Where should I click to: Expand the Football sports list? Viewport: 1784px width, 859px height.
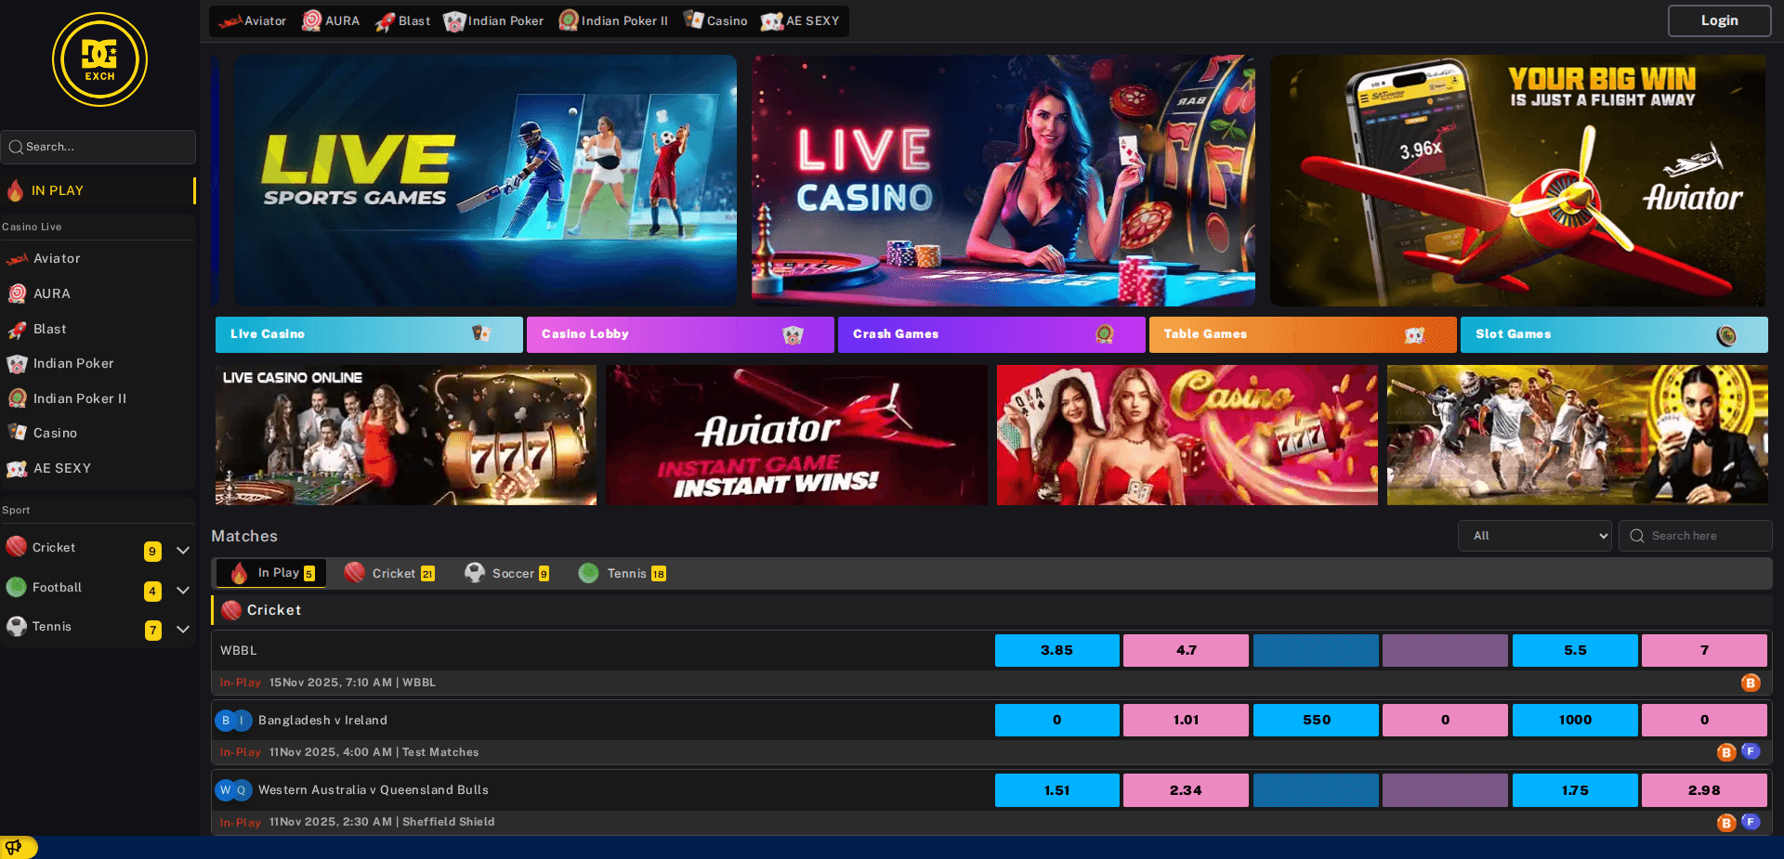click(183, 590)
